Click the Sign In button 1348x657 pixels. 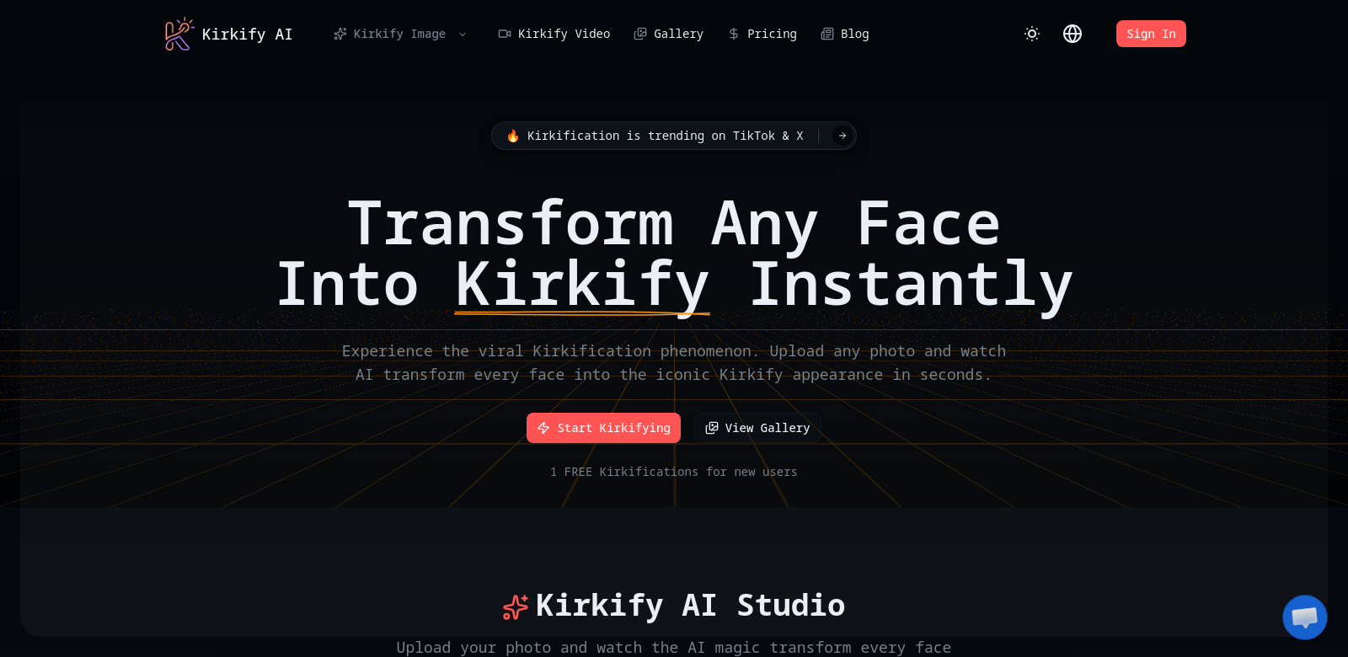[x=1151, y=34]
